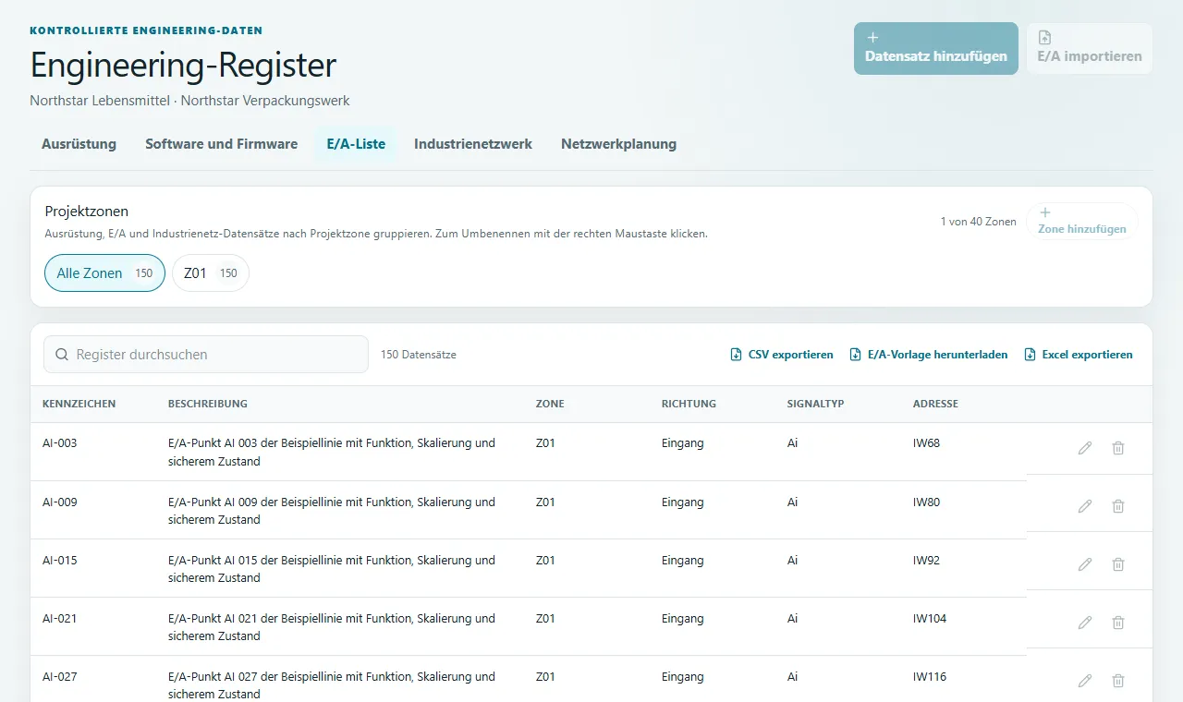
Task: Select the E/A-Liste tab
Action: (356, 144)
